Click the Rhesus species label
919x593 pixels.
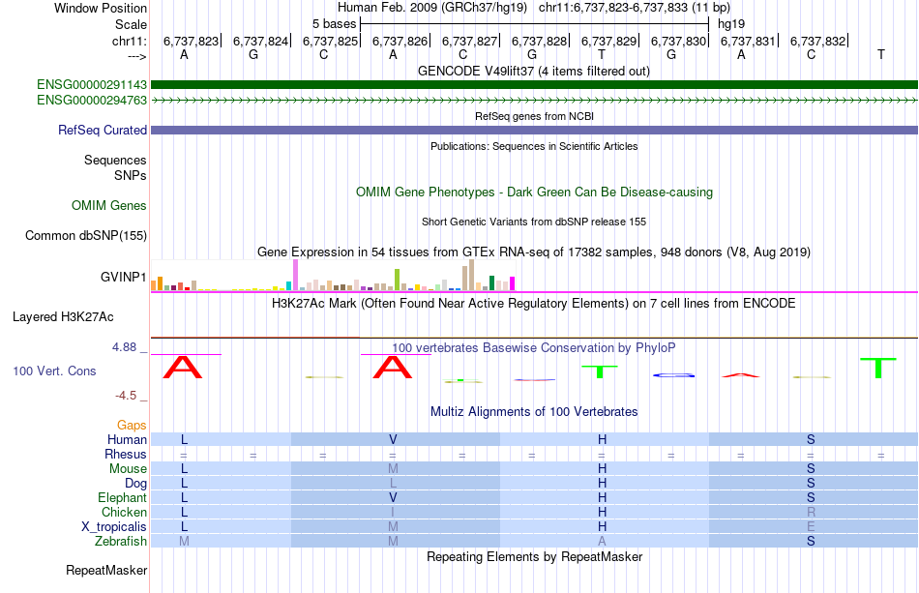click(x=126, y=454)
